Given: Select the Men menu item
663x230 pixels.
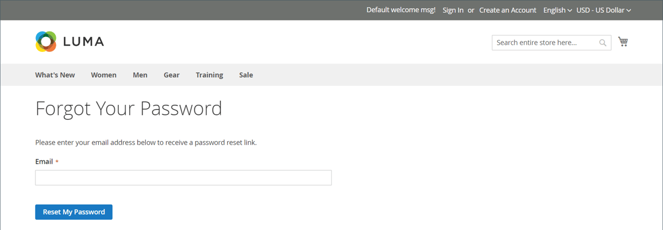Looking at the screenshot, I should click(x=140, y=75).
